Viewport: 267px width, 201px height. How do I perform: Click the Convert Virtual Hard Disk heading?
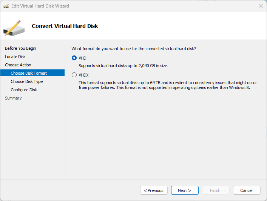[x=65, y=26]
